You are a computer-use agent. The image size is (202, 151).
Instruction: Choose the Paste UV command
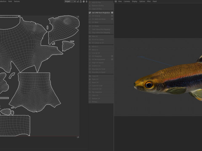tap(101, 79)
